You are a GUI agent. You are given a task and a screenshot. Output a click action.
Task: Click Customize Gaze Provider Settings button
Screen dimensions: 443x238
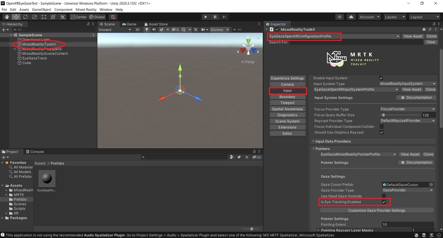pos(377,210)
